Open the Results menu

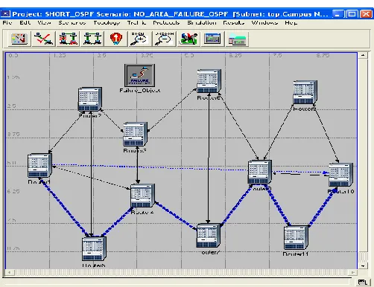click(234, 23)
